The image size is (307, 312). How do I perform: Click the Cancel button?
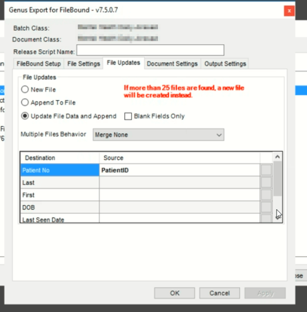pyautogui.click(x=219, y=293)
